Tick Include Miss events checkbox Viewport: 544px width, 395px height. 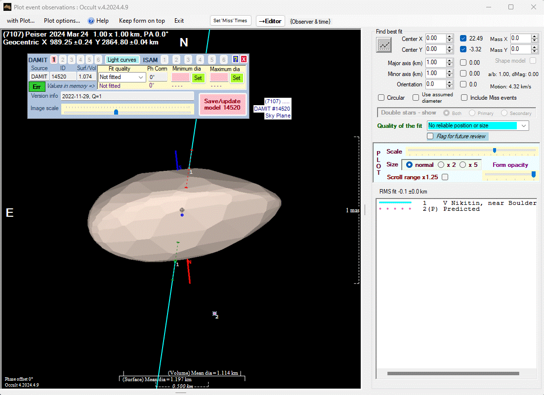[x=464, y=98]
